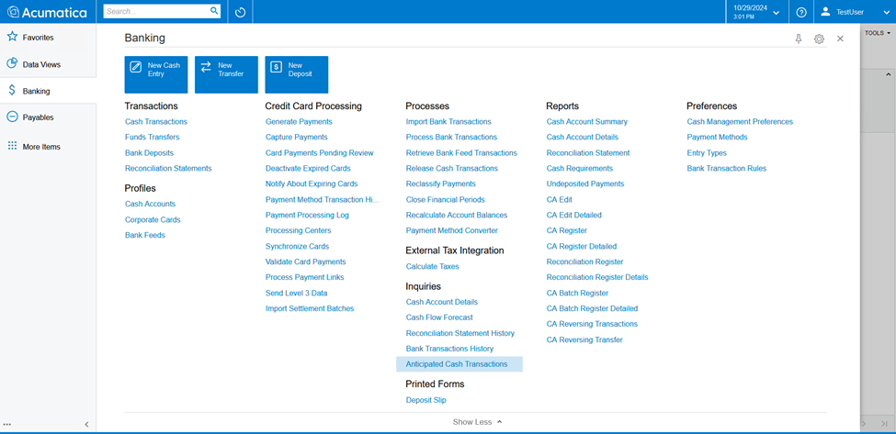
Task: Open Deactivate Expired Cards link
Action: tap(308, 168)
